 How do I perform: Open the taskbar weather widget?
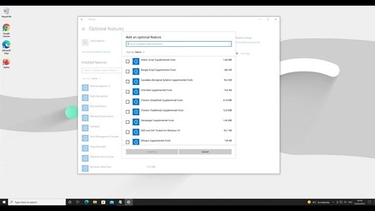[318, 202]
